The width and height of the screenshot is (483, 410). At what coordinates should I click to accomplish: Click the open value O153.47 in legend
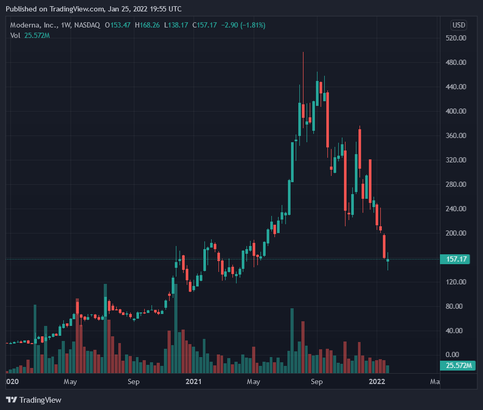[118, 25]
